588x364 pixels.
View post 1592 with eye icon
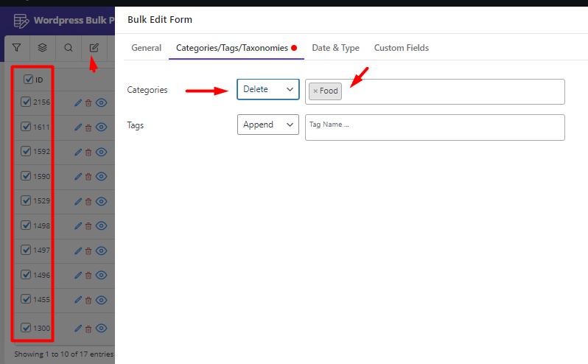tap(101, 152)
